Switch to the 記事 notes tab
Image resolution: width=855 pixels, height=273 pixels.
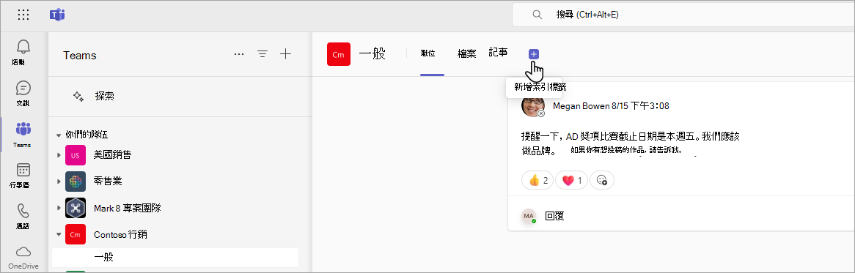coord(499,52)
